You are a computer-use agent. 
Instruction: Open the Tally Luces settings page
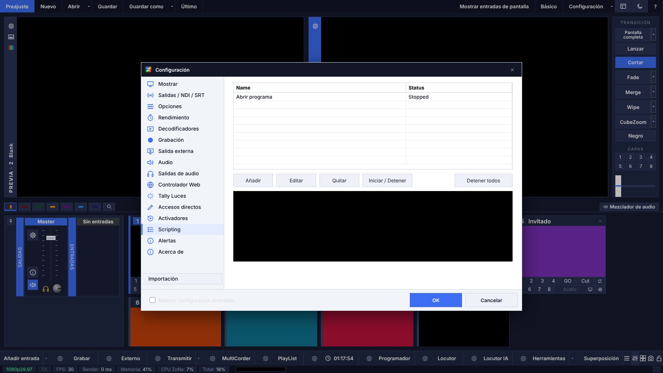[182, 196]
